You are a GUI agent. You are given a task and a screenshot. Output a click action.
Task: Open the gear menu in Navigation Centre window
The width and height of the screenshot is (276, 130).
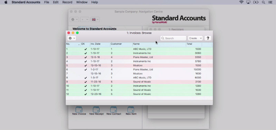(x=74, y=20)
